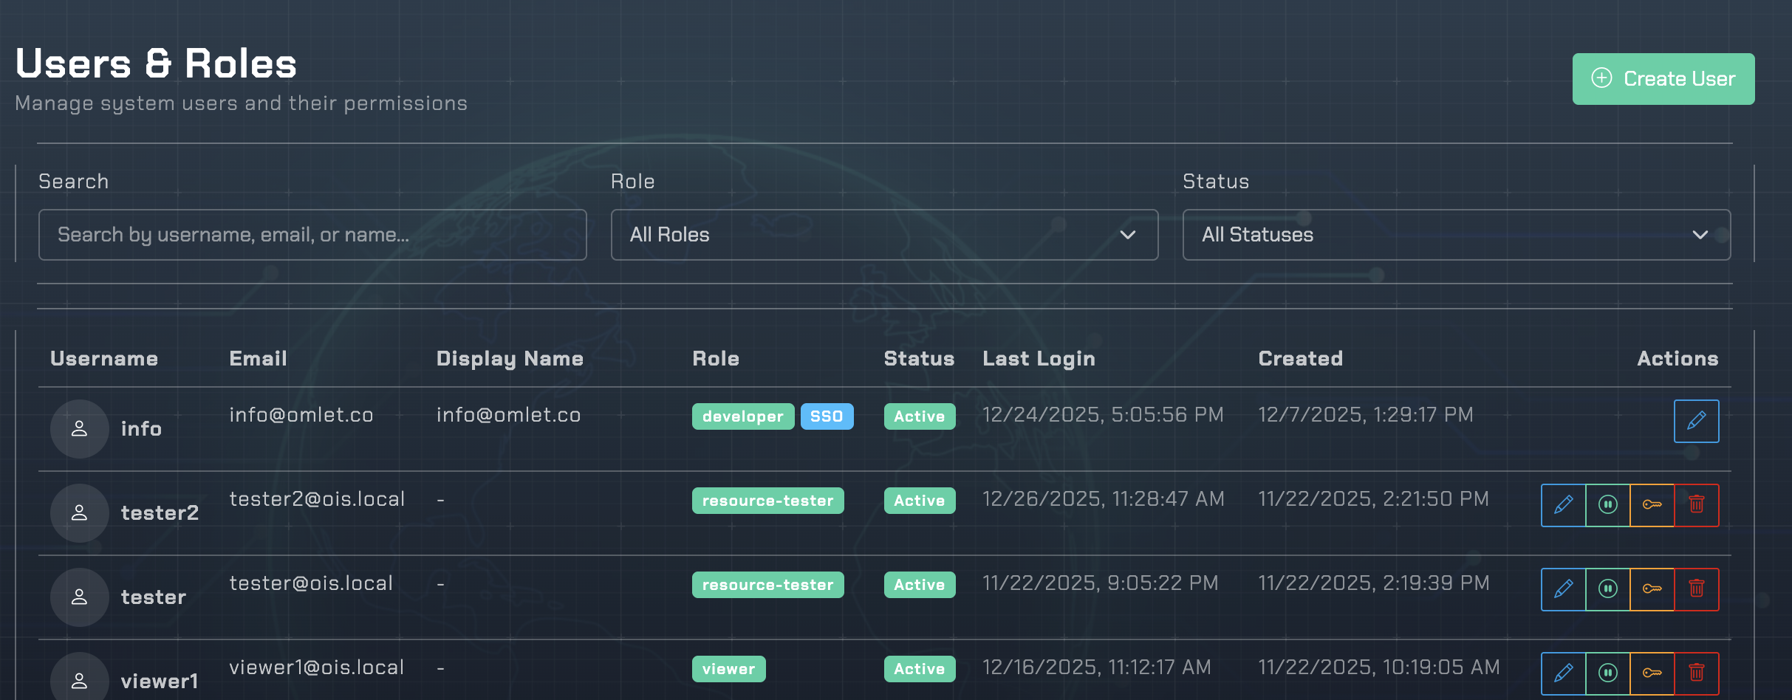Select the SSO badge on user info

(827, 416)
